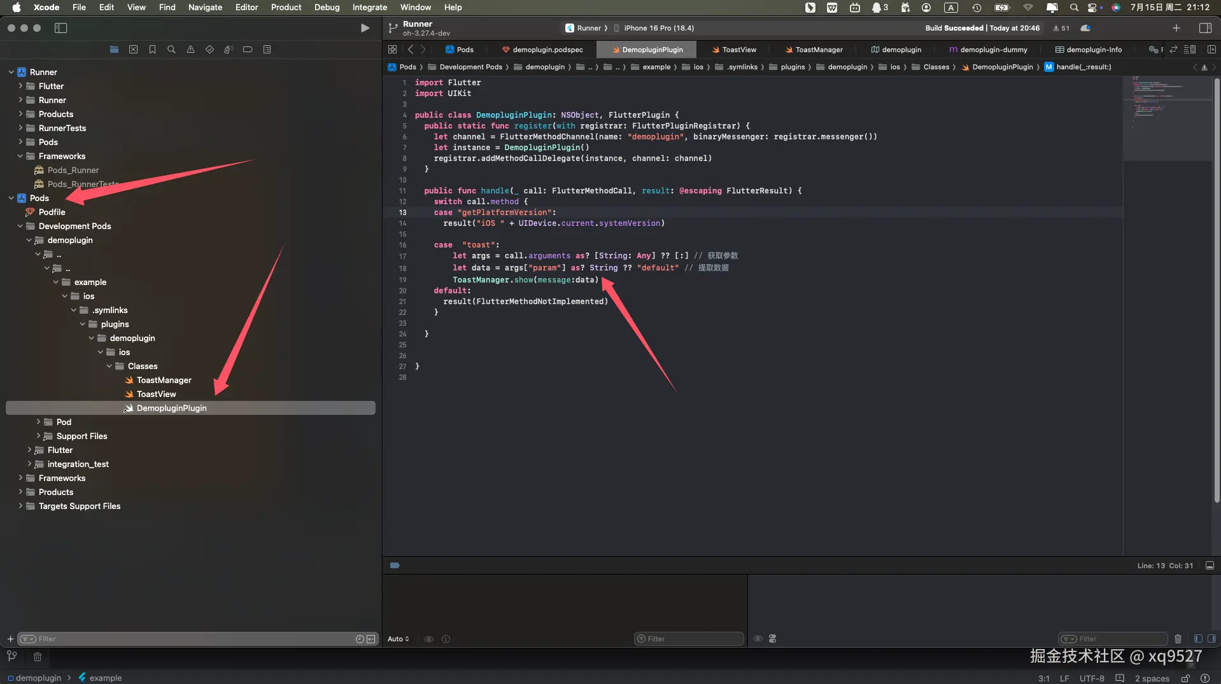
Task: Toggle Quick Look eye in variables bar
Action: click(x=428, y=639)
